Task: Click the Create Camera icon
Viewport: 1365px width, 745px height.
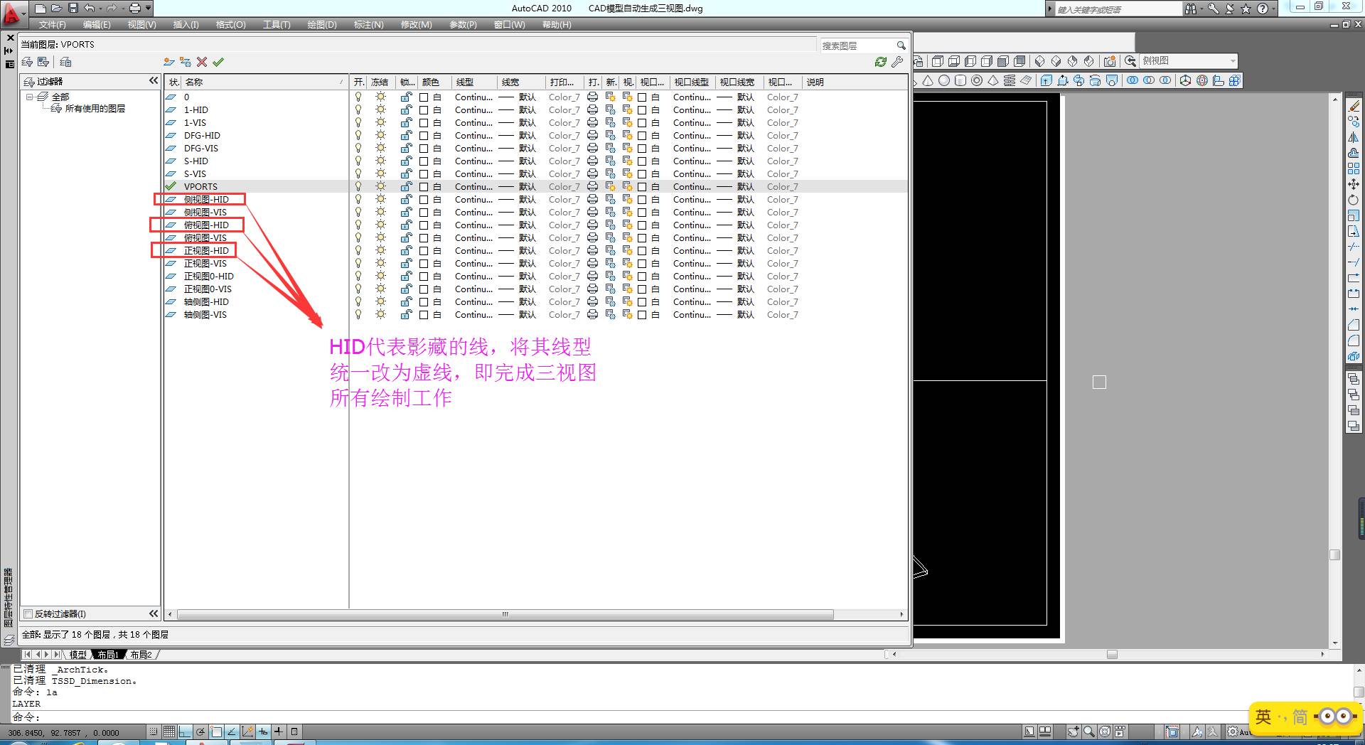Action: [x=1110, y=61]
